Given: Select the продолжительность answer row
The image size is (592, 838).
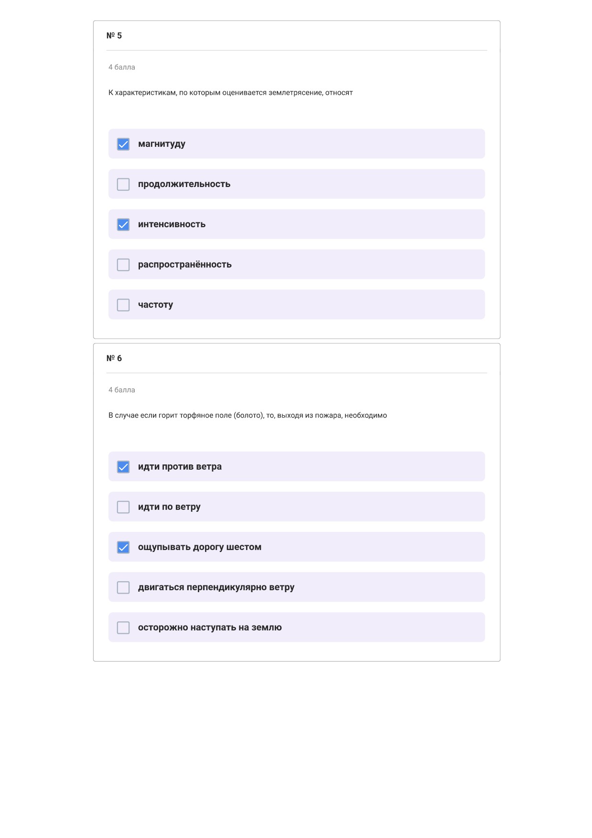Looking at the screenshot, I should point(297,184).
